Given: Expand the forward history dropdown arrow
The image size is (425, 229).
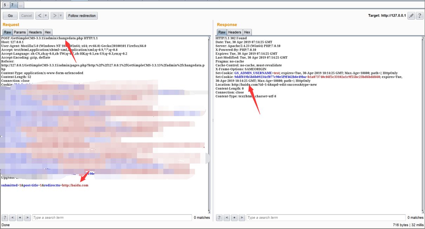Looking at the screenshot, I should point(61,15).
